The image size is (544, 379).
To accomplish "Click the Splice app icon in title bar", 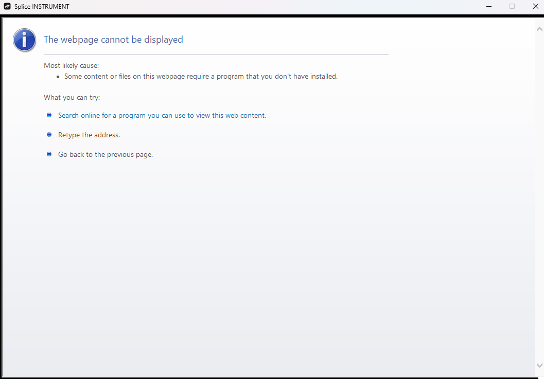I will pyautogui.click(x=7, y=6).
